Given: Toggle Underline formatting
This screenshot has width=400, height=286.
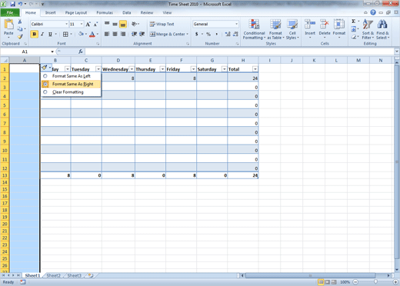Looking at the screenshot, I should (x=50, y=34).
